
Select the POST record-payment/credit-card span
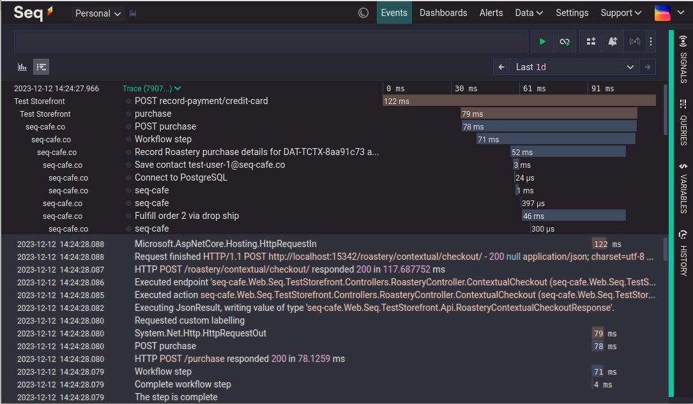[201, 101]
